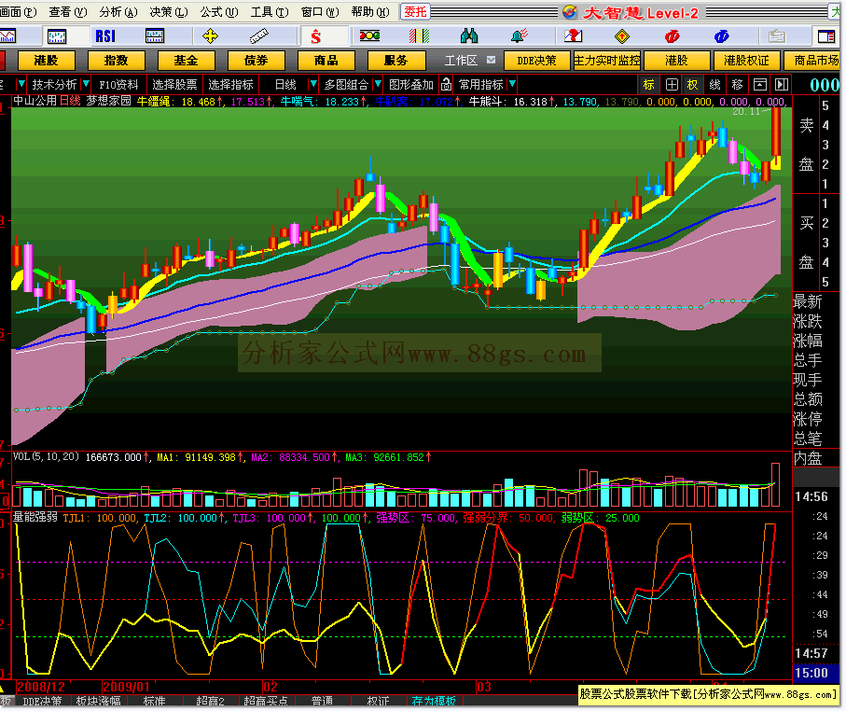Open F10资料 company info
Viewport: 846px width, 711px height.
tap(118, 84)
